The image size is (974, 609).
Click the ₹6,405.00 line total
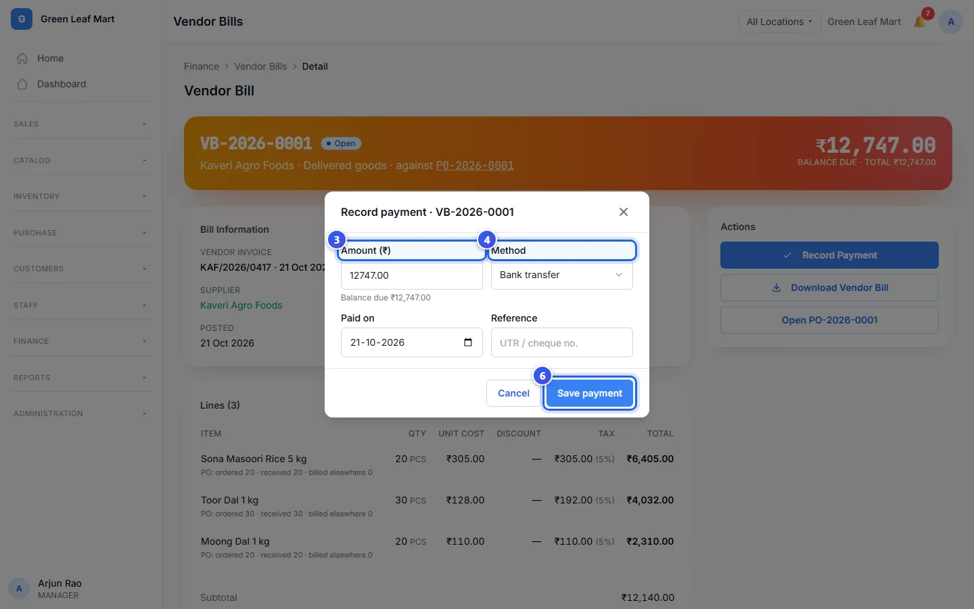tap(650, 459)
